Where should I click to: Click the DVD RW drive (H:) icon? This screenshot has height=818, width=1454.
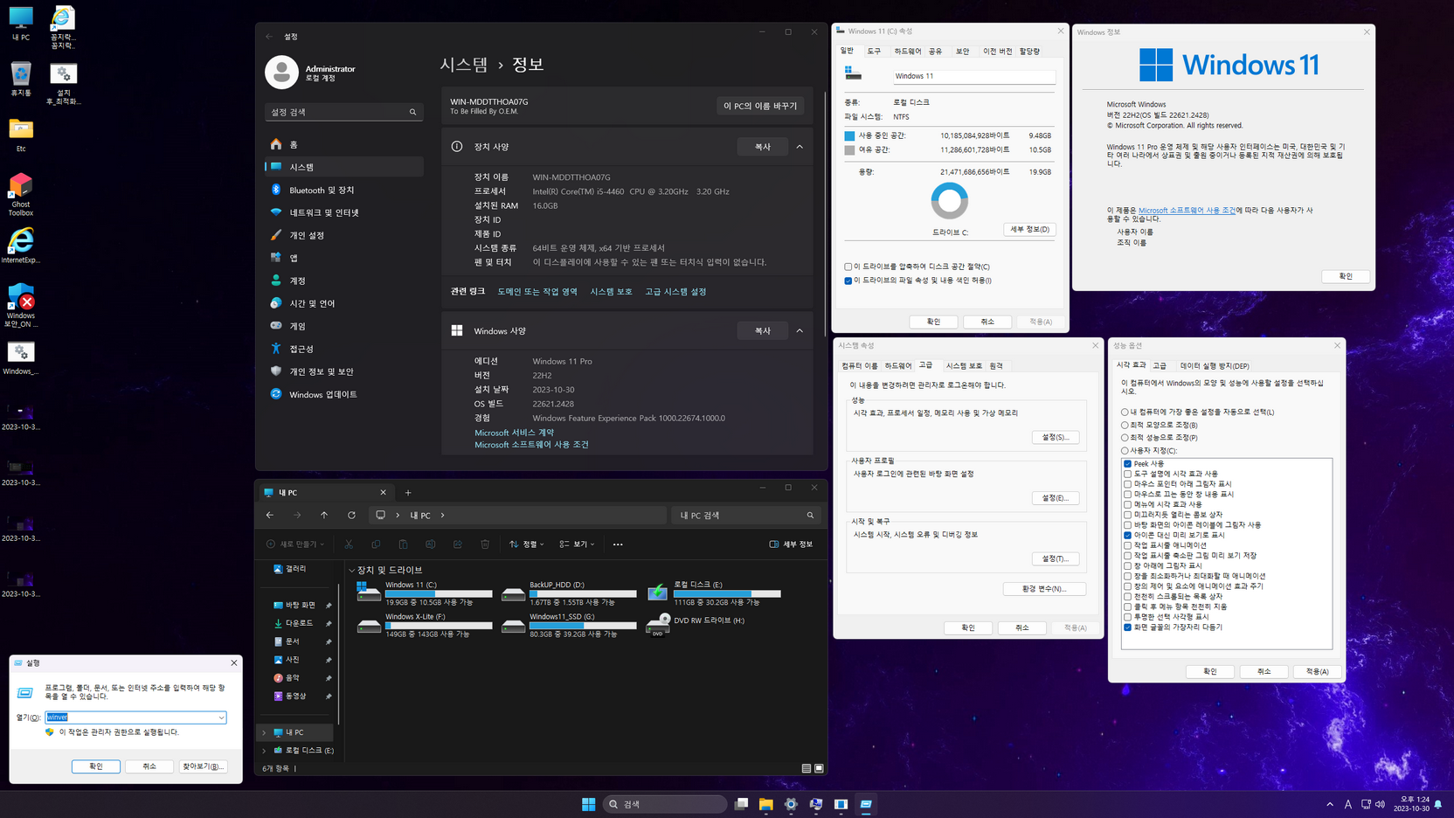click(658, 625)
